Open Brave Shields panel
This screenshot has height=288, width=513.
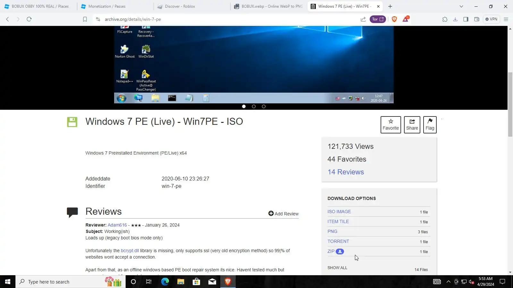pyautogui.click(x=394, y=19)
